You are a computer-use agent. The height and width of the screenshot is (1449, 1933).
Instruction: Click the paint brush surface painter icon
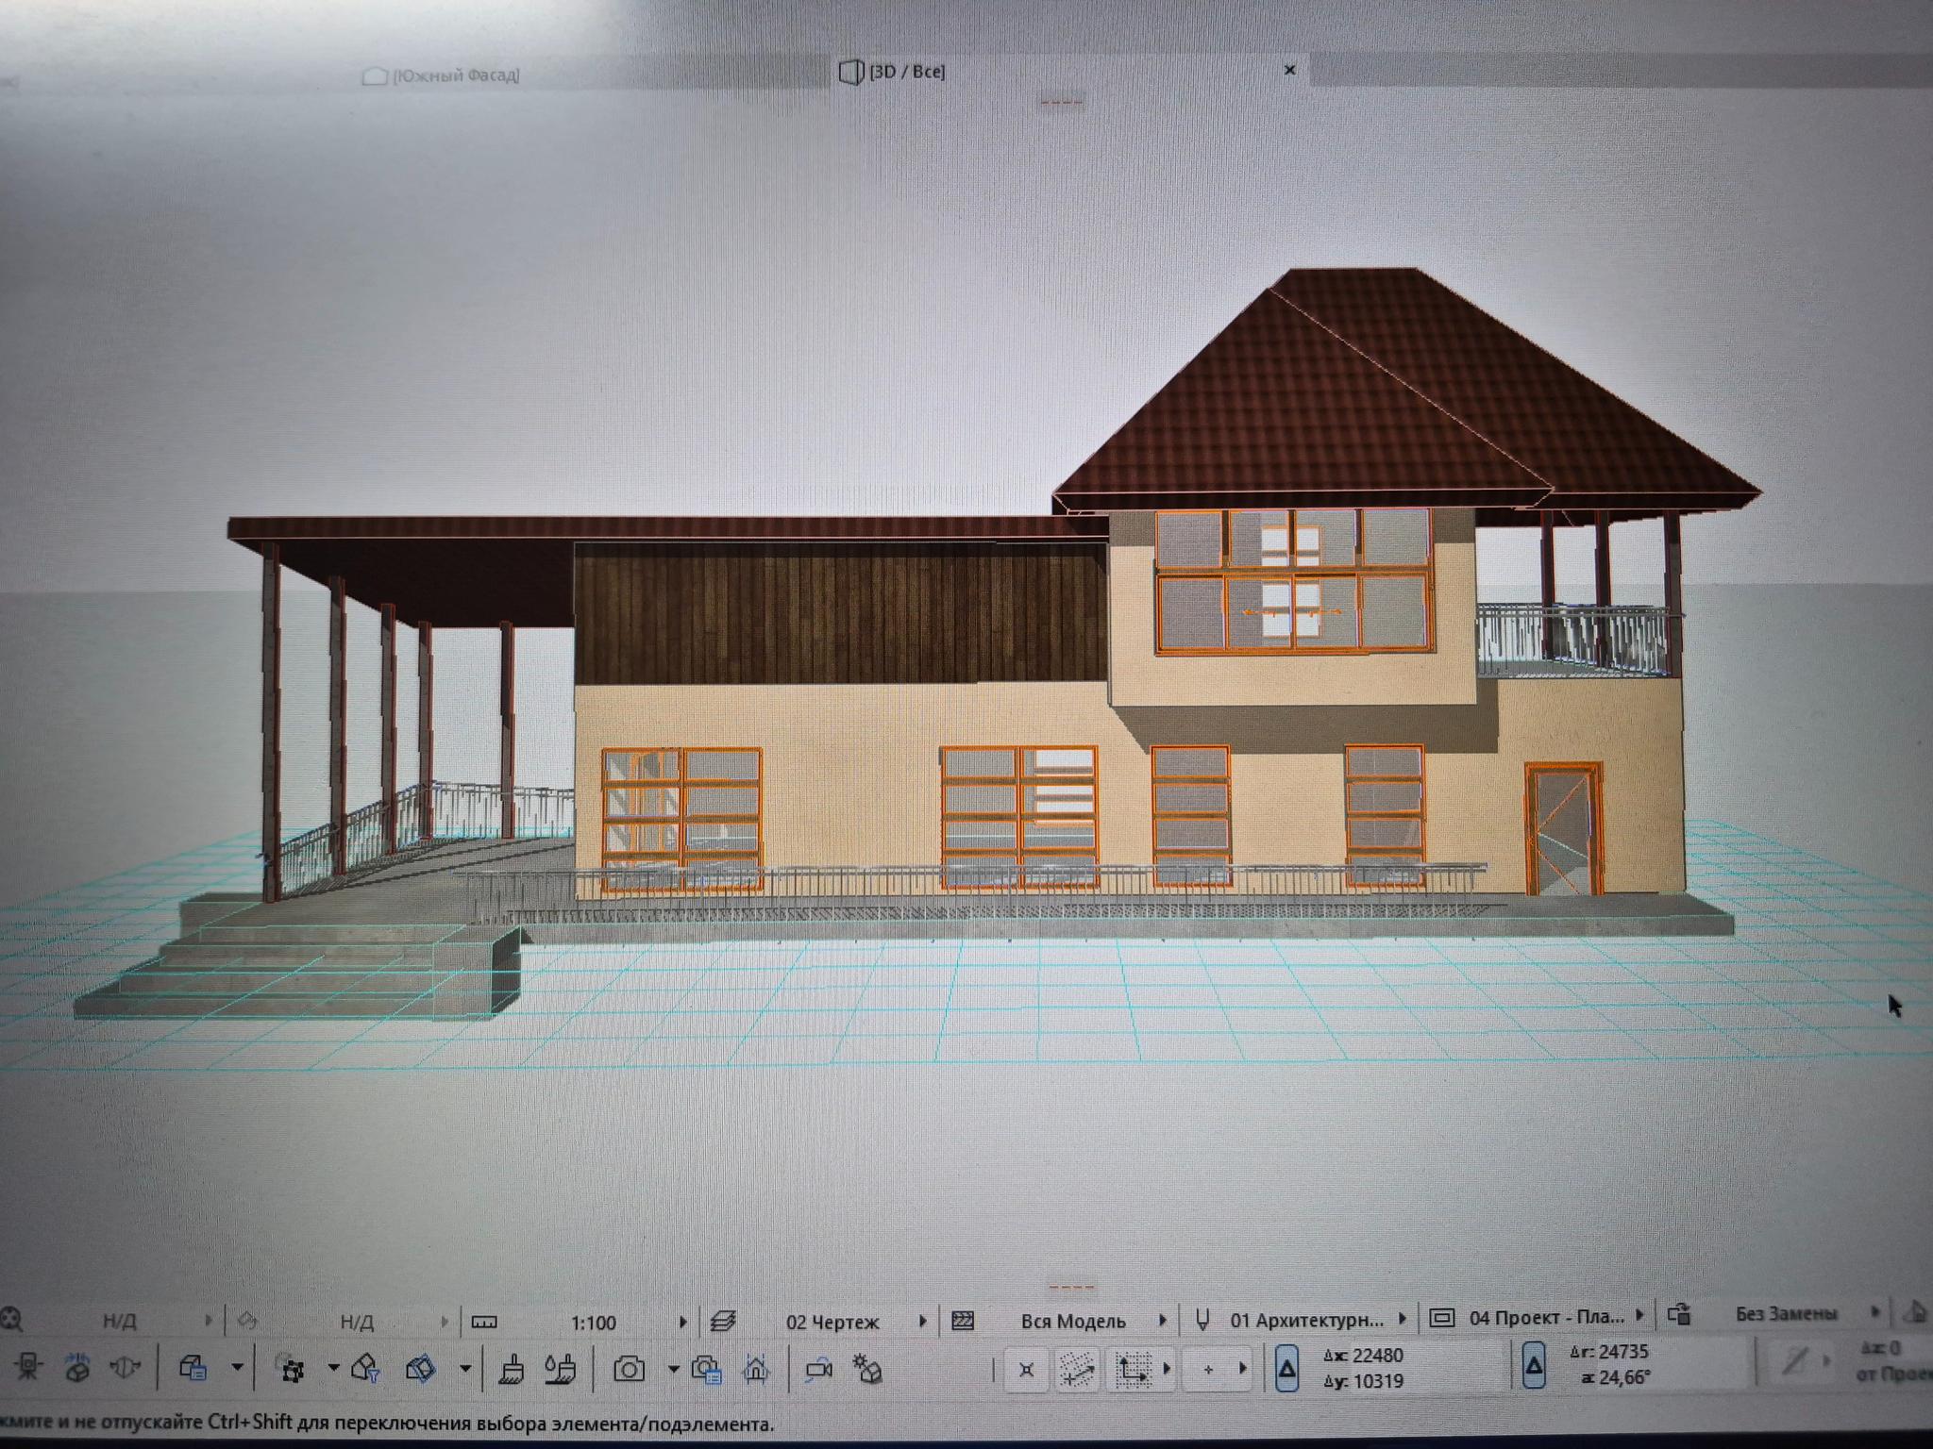(511, 1369)
